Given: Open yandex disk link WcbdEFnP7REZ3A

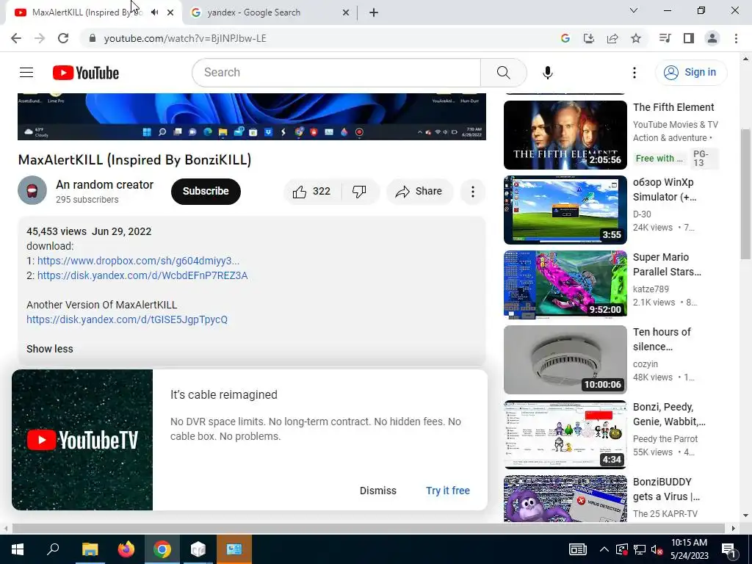Looking at the screenshot, I should [142, 276].
